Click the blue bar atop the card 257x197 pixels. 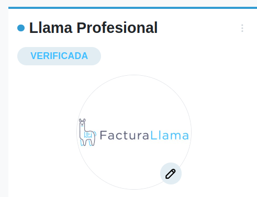(132, 8)
